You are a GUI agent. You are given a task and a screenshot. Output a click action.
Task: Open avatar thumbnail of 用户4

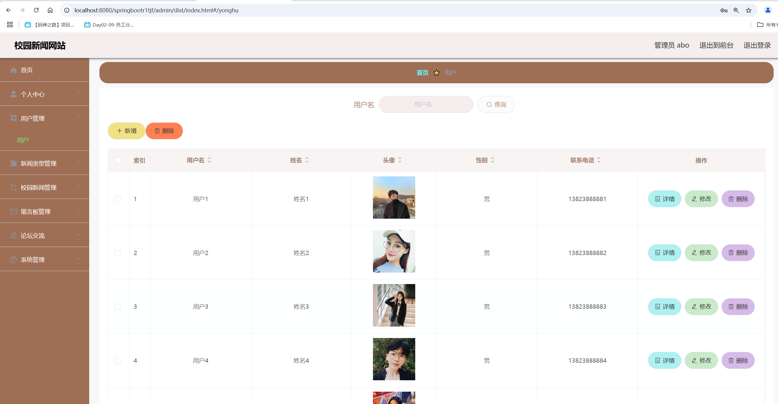point(394,359)
